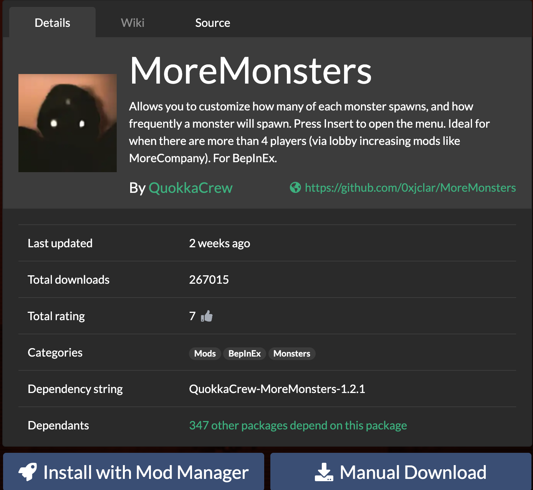Click the 'Last updated' row label
Image resolution: width=533 pixels, height=490 pixels.
[60, 243]
